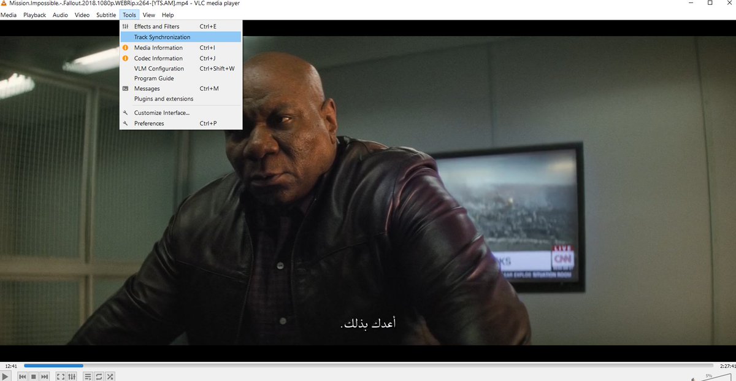Screen dimensions: 736x381
Task: Choose Track Synchronization in the Tools menu
Action: pos(181,37)
